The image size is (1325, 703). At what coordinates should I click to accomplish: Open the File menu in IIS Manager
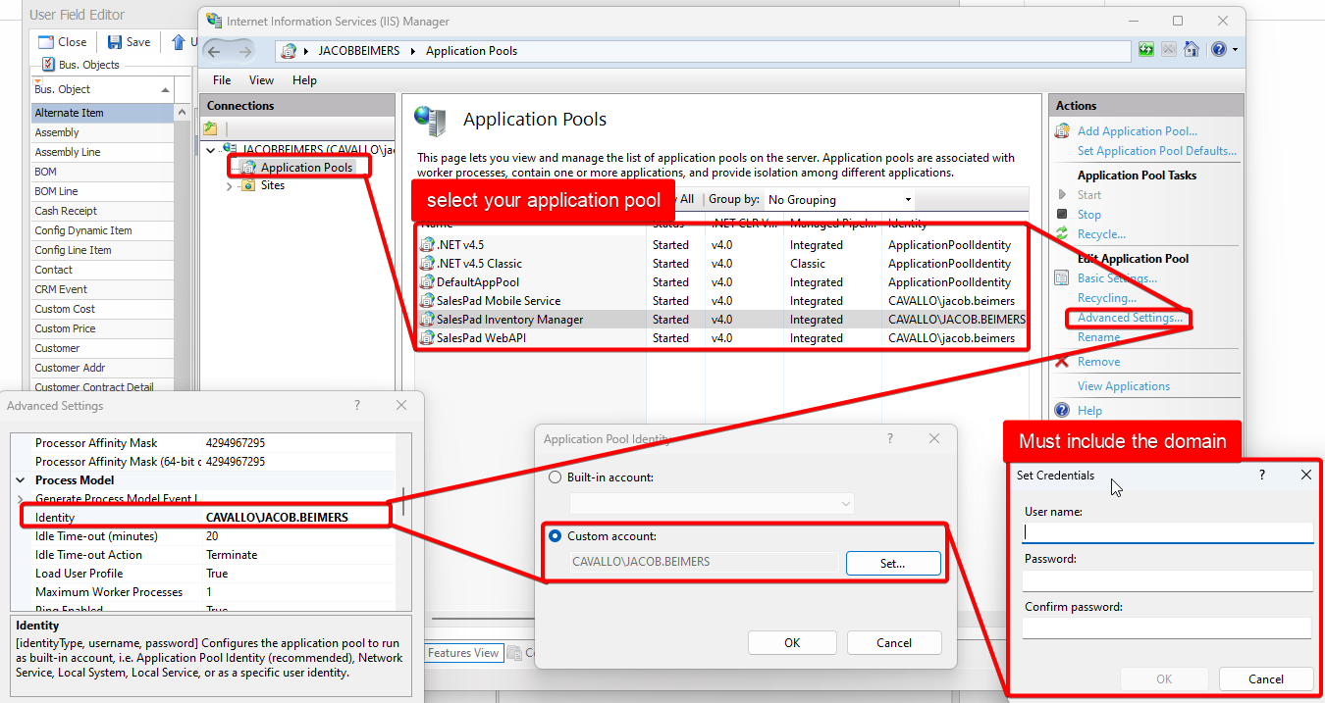coord(222,80)
